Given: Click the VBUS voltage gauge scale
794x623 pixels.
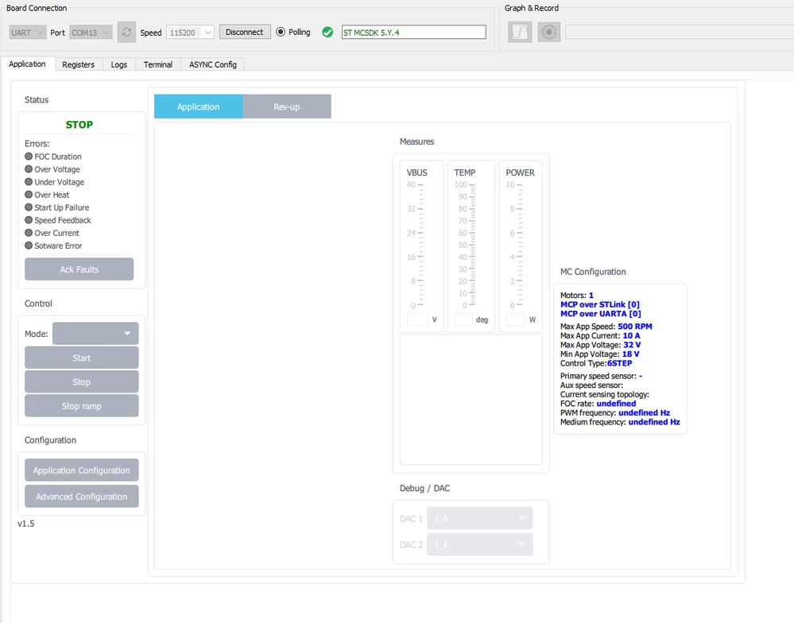Looking at the screenshot, I should (x=416, y=245).
